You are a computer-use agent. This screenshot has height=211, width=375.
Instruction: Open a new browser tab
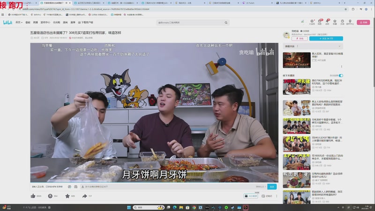click(x=345, y=3)
